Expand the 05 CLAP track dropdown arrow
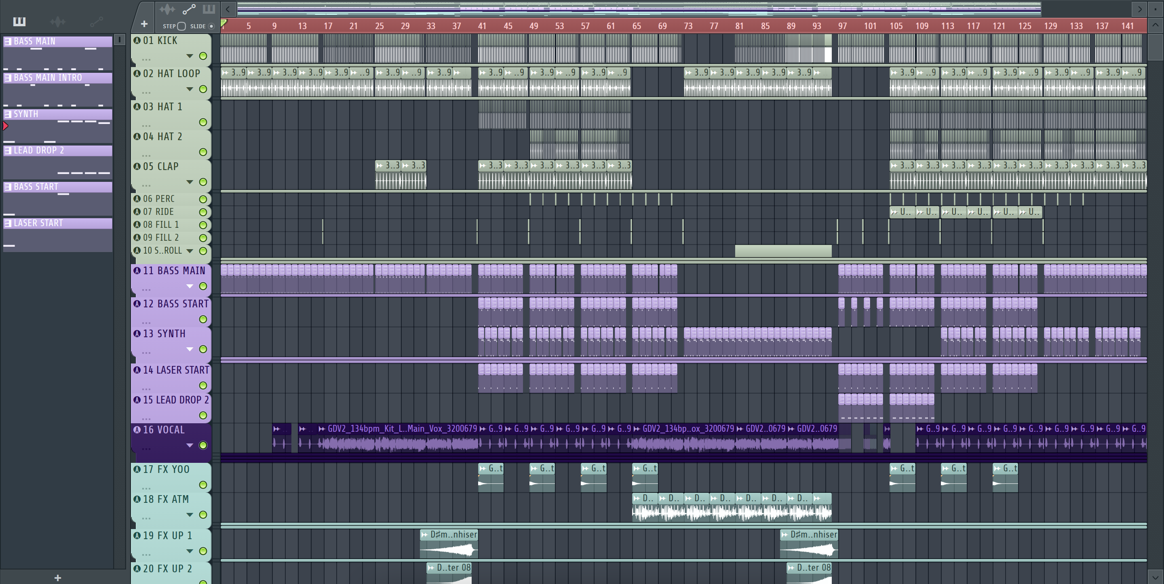 [x=190, y=182]
